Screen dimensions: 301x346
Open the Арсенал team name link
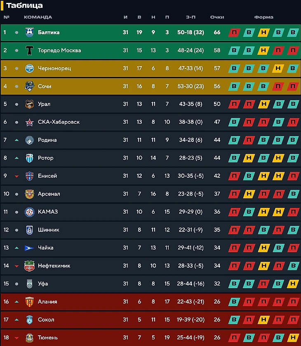(49, 194)
